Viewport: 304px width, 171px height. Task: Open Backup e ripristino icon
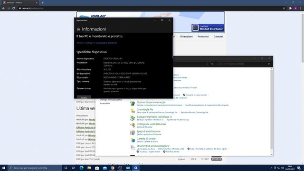pyautogui.click(x=133, y=118)
